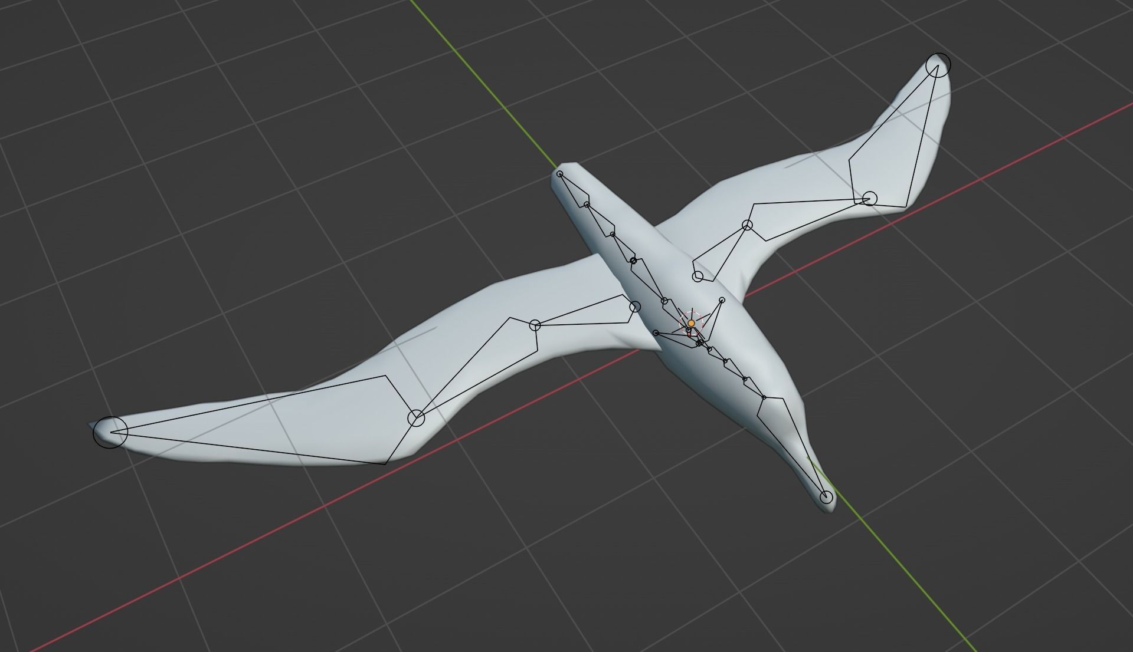The width and height of the screenshot is (1133, 652).
Task: Select the bone joint at the near wing's tip
Action: [x=110, y=432]
